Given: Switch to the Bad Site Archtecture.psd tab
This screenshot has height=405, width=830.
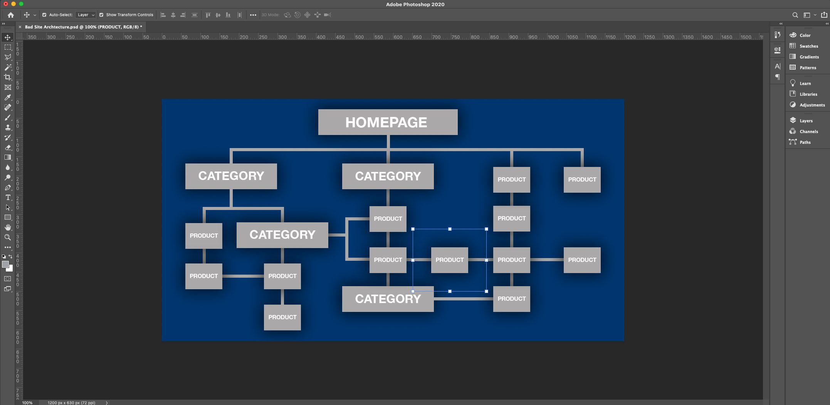Looking at the screenshot, I should click(x=83, y=27).
